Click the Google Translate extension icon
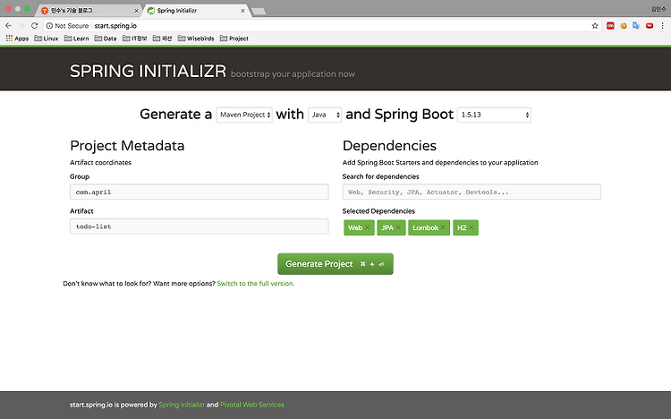The image size is (671, 419). click(636, 26)
